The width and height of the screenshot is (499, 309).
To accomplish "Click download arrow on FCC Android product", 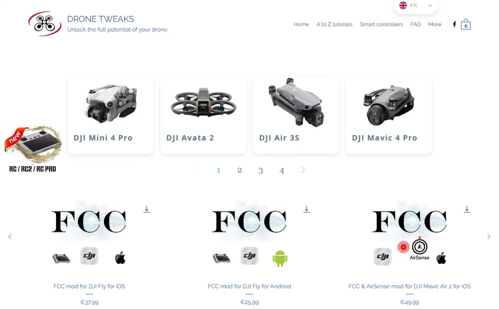I will [307, 209].
